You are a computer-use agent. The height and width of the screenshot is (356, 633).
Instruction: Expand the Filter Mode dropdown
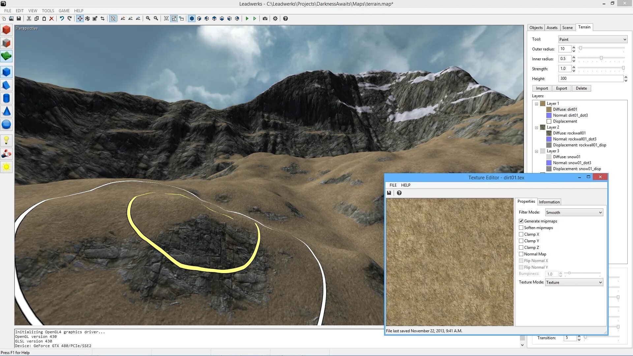pos(600,212)
